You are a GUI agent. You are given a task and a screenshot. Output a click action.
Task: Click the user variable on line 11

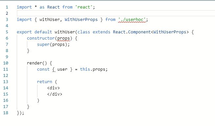coord(62,69)
